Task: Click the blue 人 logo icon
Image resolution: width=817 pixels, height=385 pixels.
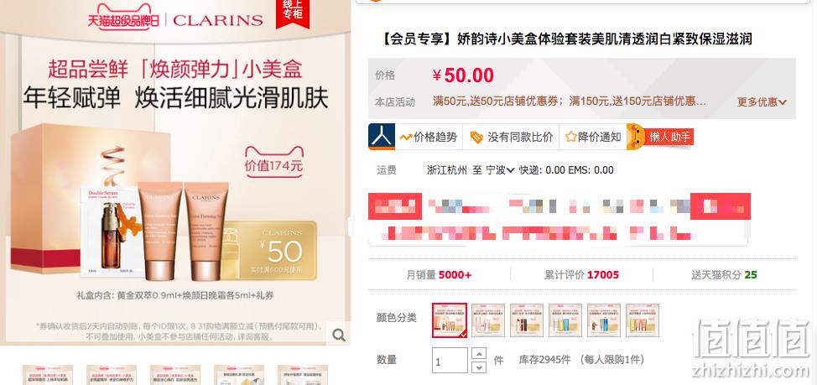Action: click(382, 137)
